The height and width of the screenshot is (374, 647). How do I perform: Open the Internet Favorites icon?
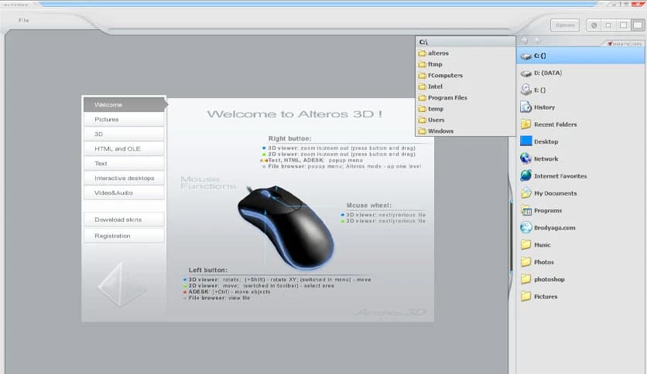point(525,176)
